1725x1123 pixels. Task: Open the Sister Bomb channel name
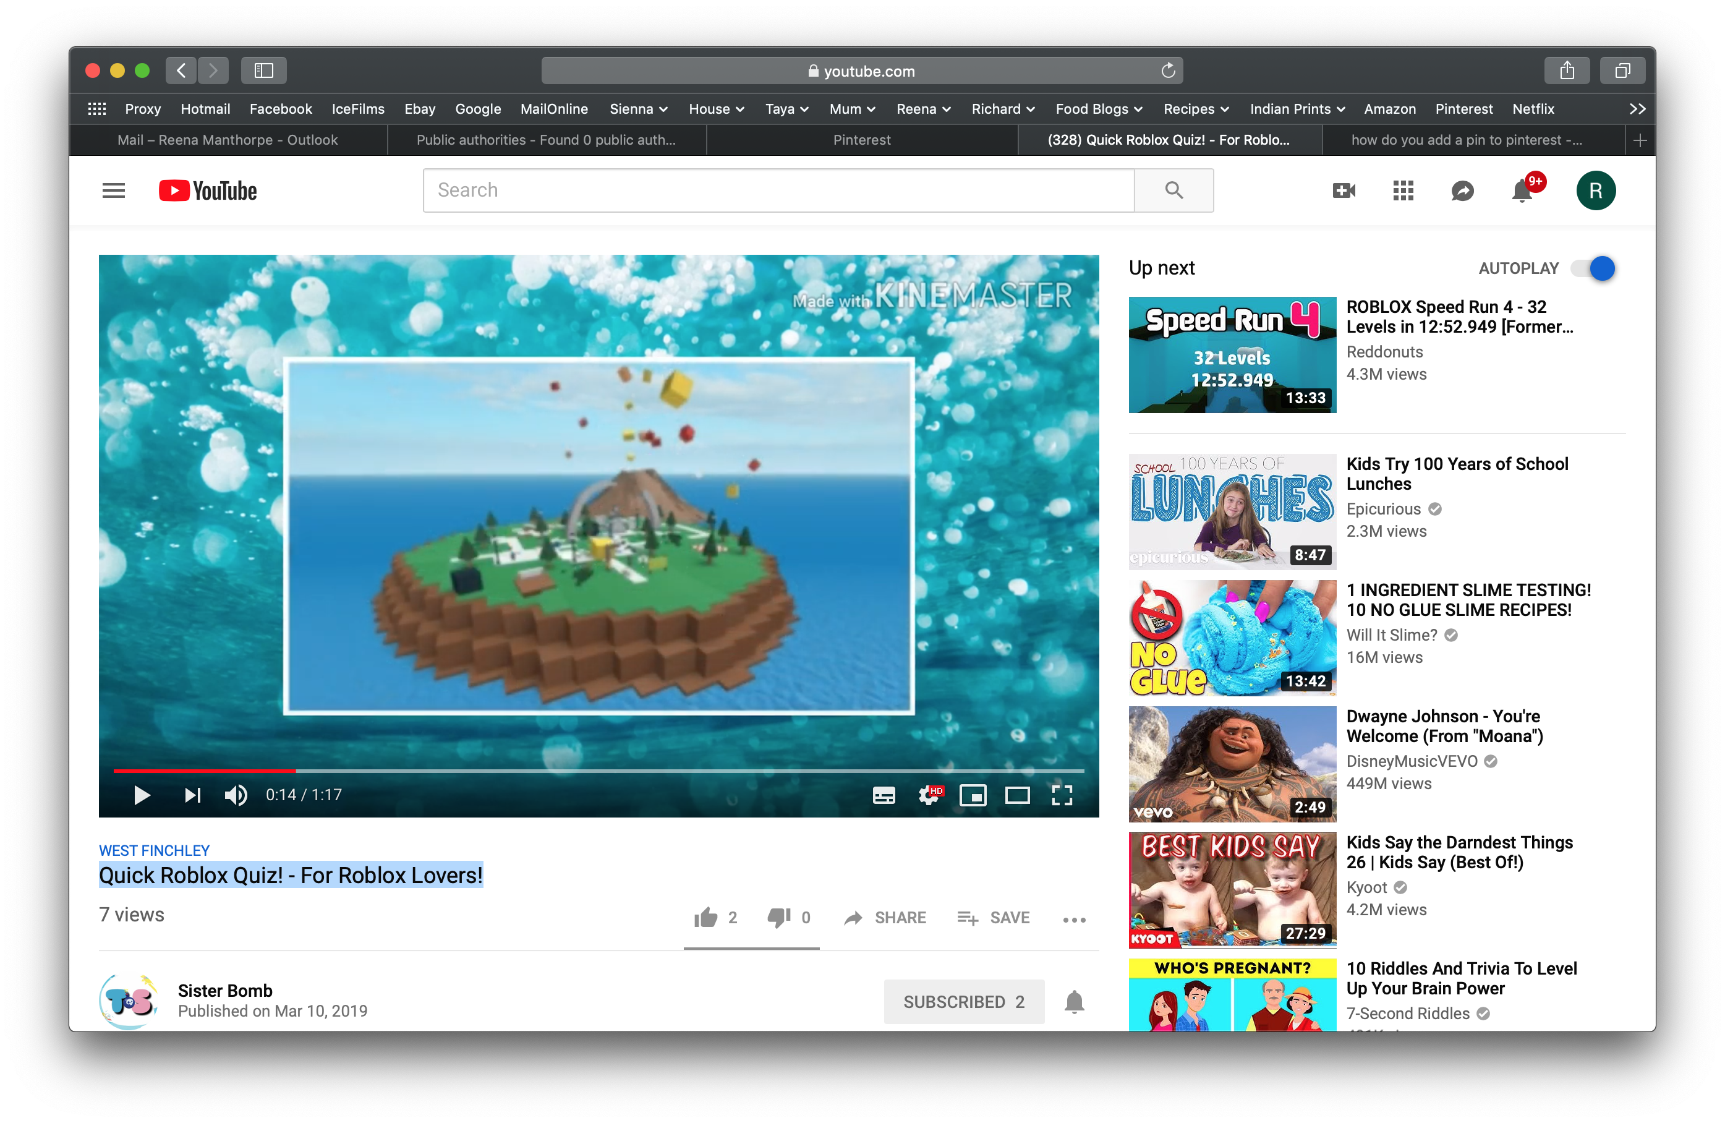(226, 990)
